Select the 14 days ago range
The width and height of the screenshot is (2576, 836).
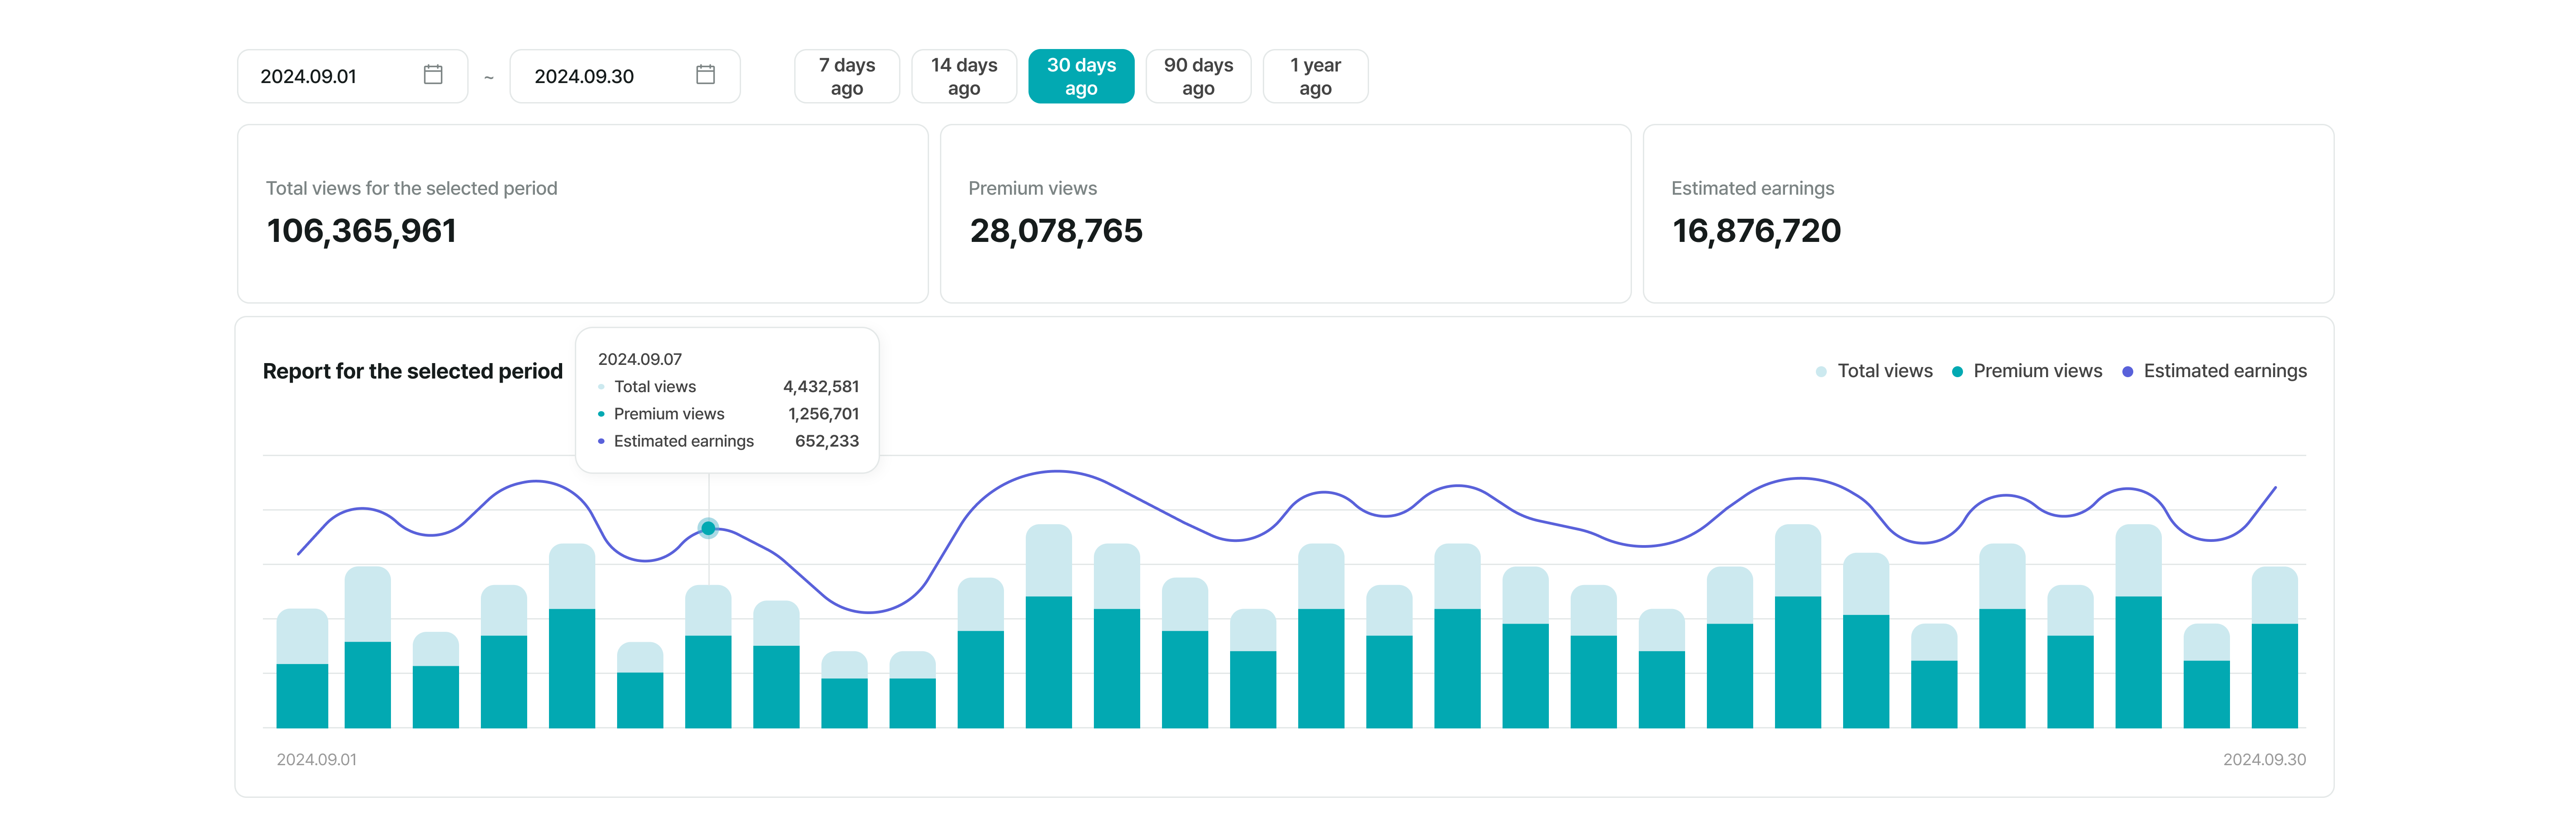coord(963,76)
